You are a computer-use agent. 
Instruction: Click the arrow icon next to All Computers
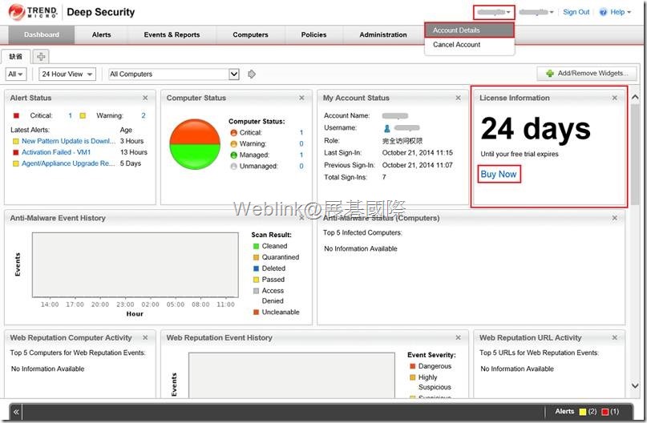point(252,74)
